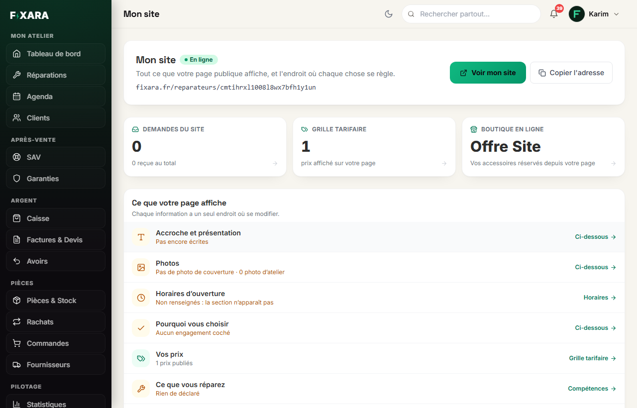The height and width of the screenshot is (408, 637).
Task: Click the Demandes du site inbox icon
Action: (x=135, y=129)
